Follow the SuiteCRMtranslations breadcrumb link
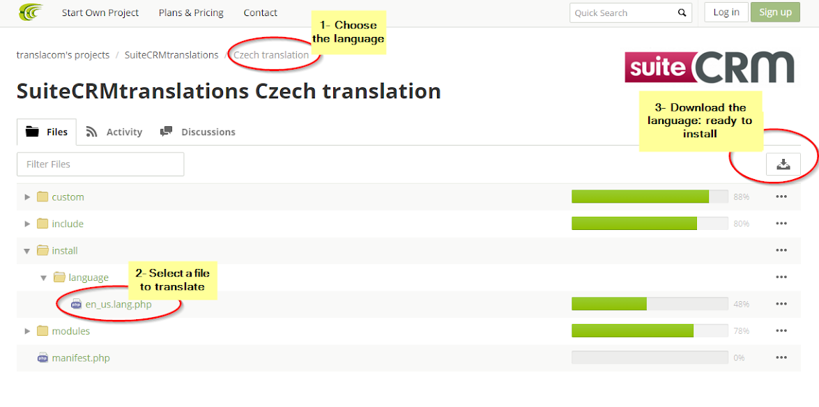This screenshot has height=407, width=819. point(171,55)
